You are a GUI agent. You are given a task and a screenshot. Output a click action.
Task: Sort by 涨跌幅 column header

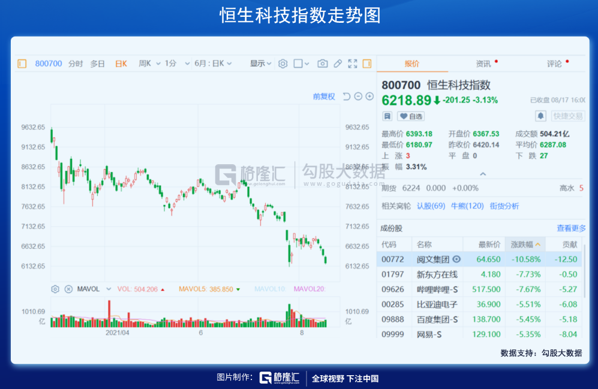point(525,244)
